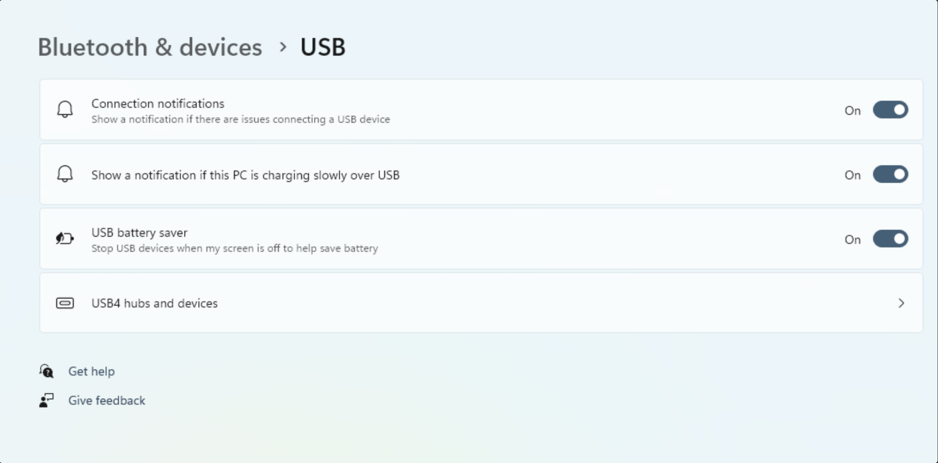Go back to Bluetooth & devices breadcrumb
938x463 pixels.
pyautogui.click(x=150, y=47)
